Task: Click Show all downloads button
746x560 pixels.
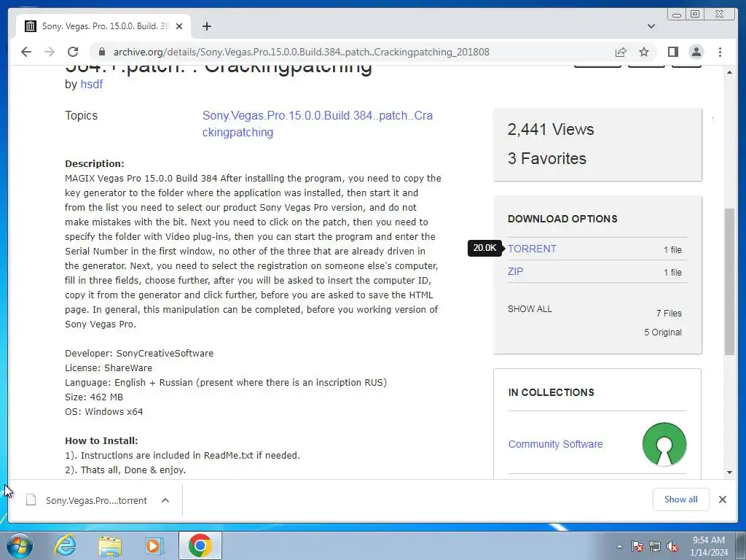Action: (x=681, y=499)
